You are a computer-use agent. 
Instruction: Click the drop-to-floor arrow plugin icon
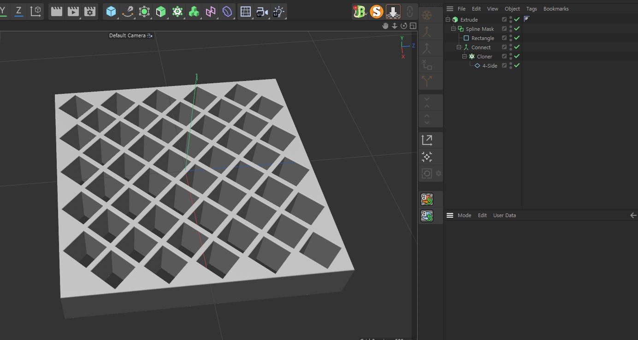393,12
